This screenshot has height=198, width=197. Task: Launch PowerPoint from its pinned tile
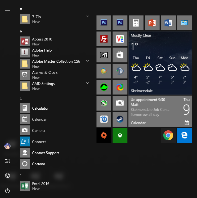point(152,23)
